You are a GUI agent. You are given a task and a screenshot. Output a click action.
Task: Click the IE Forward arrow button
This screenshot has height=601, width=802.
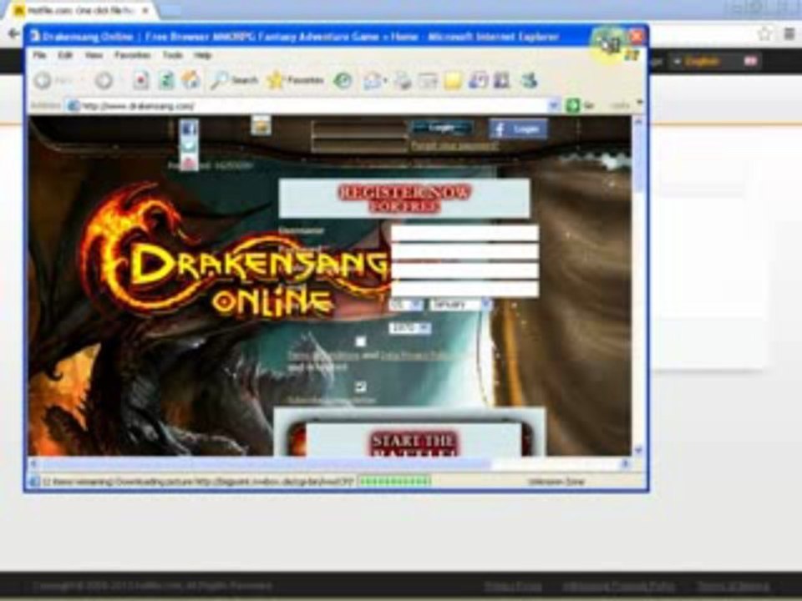104,80
